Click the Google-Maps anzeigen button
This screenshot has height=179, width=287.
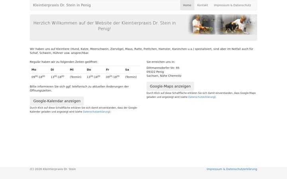(x=170, y=86)
